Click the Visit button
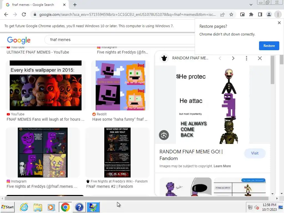 255,153
